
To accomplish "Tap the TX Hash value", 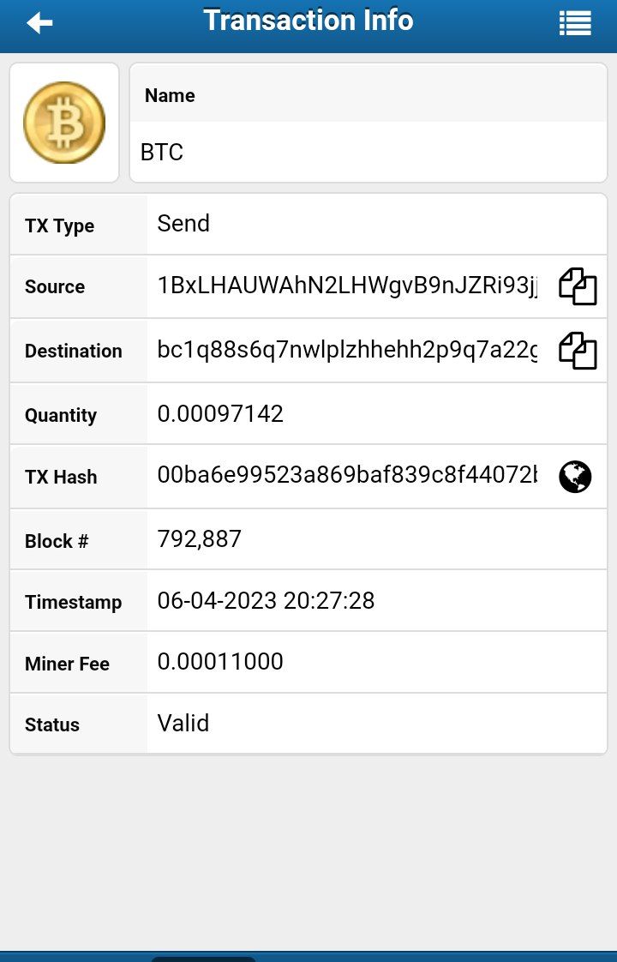I will 347,475.
